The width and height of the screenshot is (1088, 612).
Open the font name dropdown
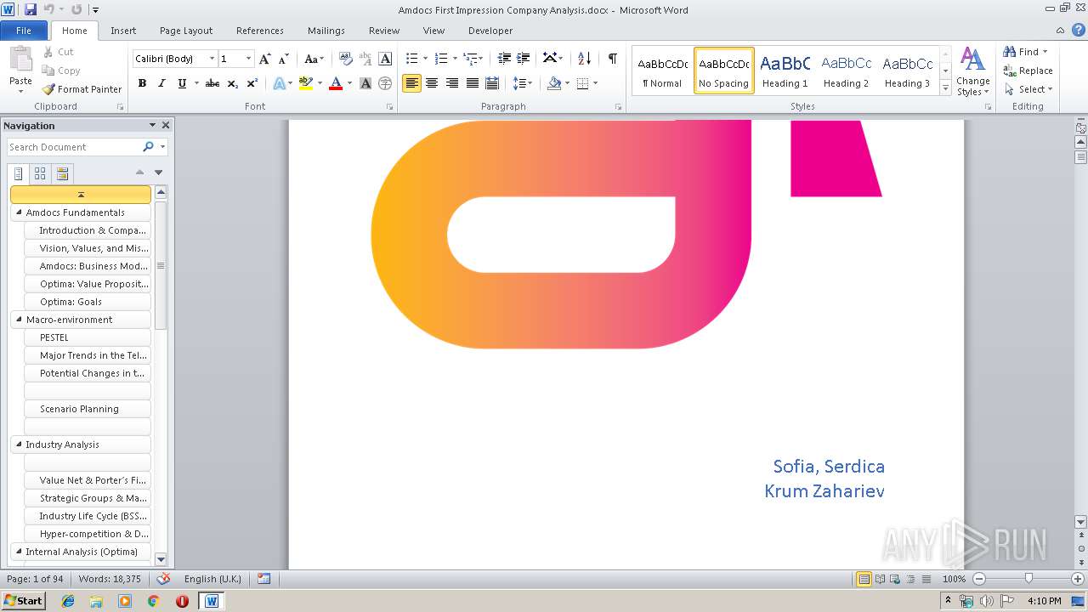pos(212,59)
